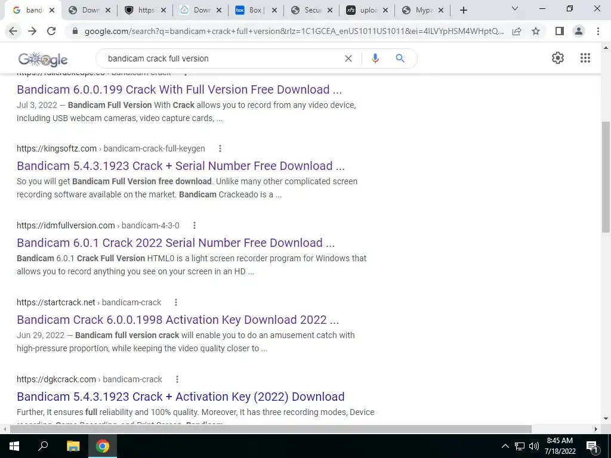Viewport: 611px width, 458px height.
Task: Clear the search box text
Action: 348,58
